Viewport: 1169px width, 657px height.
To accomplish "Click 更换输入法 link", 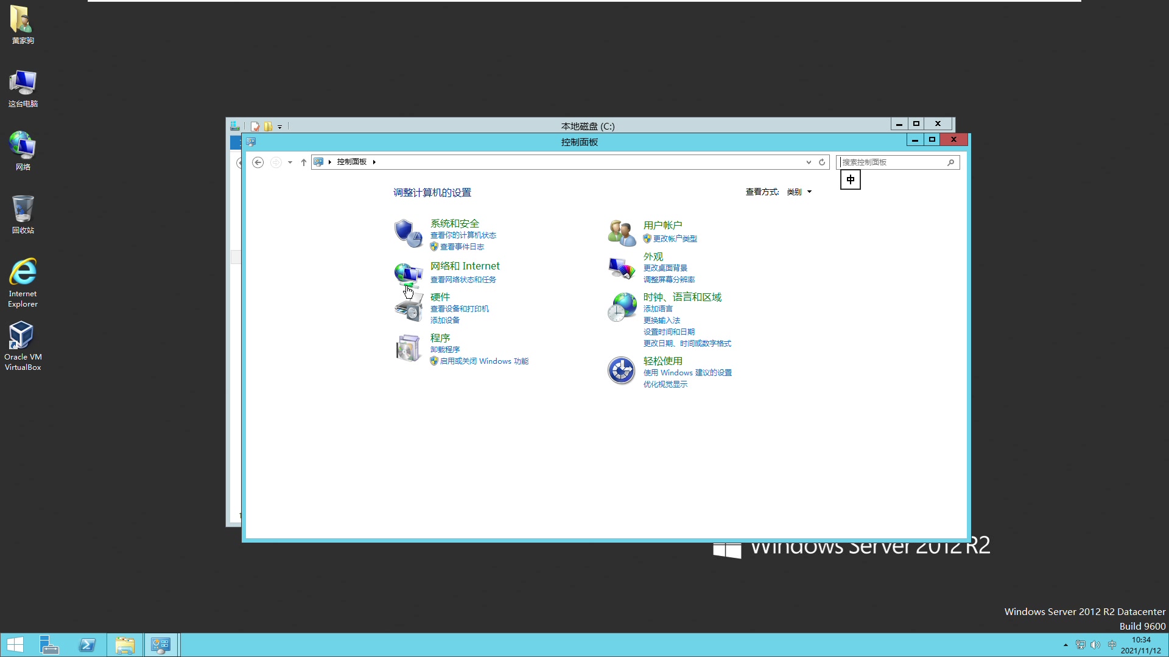I will coord(661,321).
